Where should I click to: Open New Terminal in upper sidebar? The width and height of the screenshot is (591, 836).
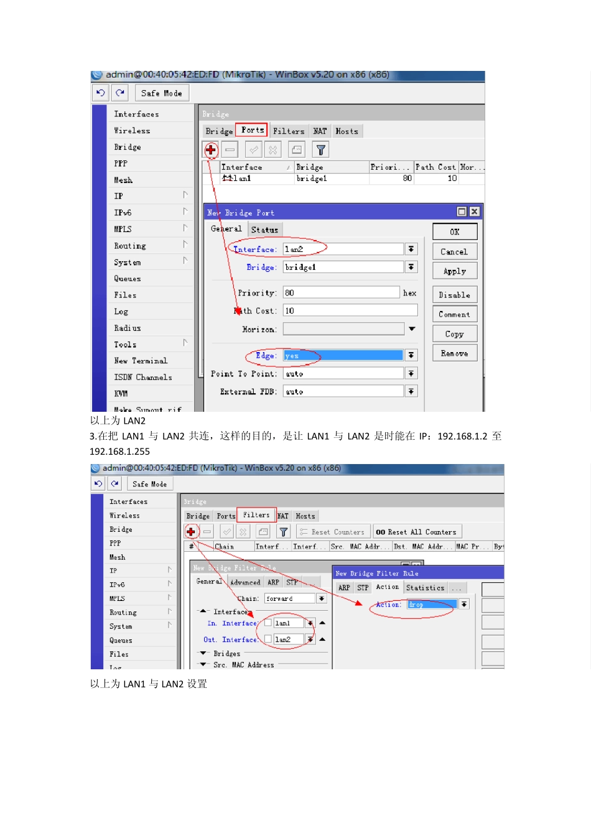click(141, 361)
